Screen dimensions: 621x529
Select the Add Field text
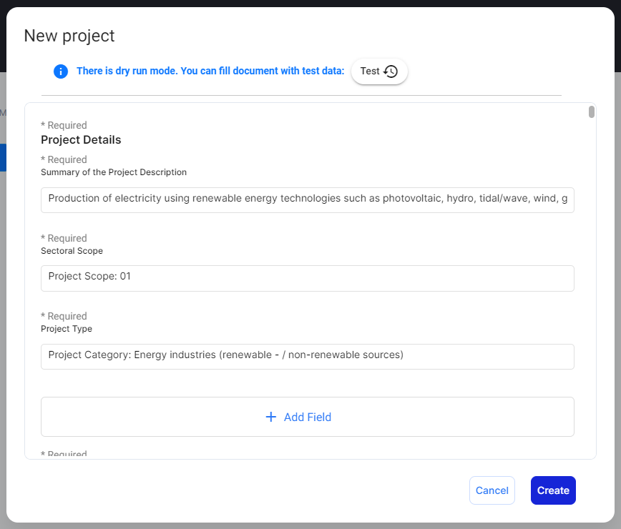point(308,417)
